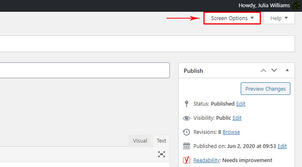This screenshot has width=302, height=167.
Task: Open the Screen Options dropdown
Action: click(x=232, y=18)
